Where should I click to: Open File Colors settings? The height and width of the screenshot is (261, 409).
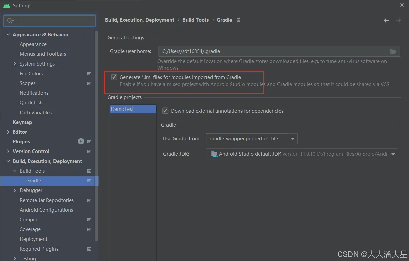point(31,74)
